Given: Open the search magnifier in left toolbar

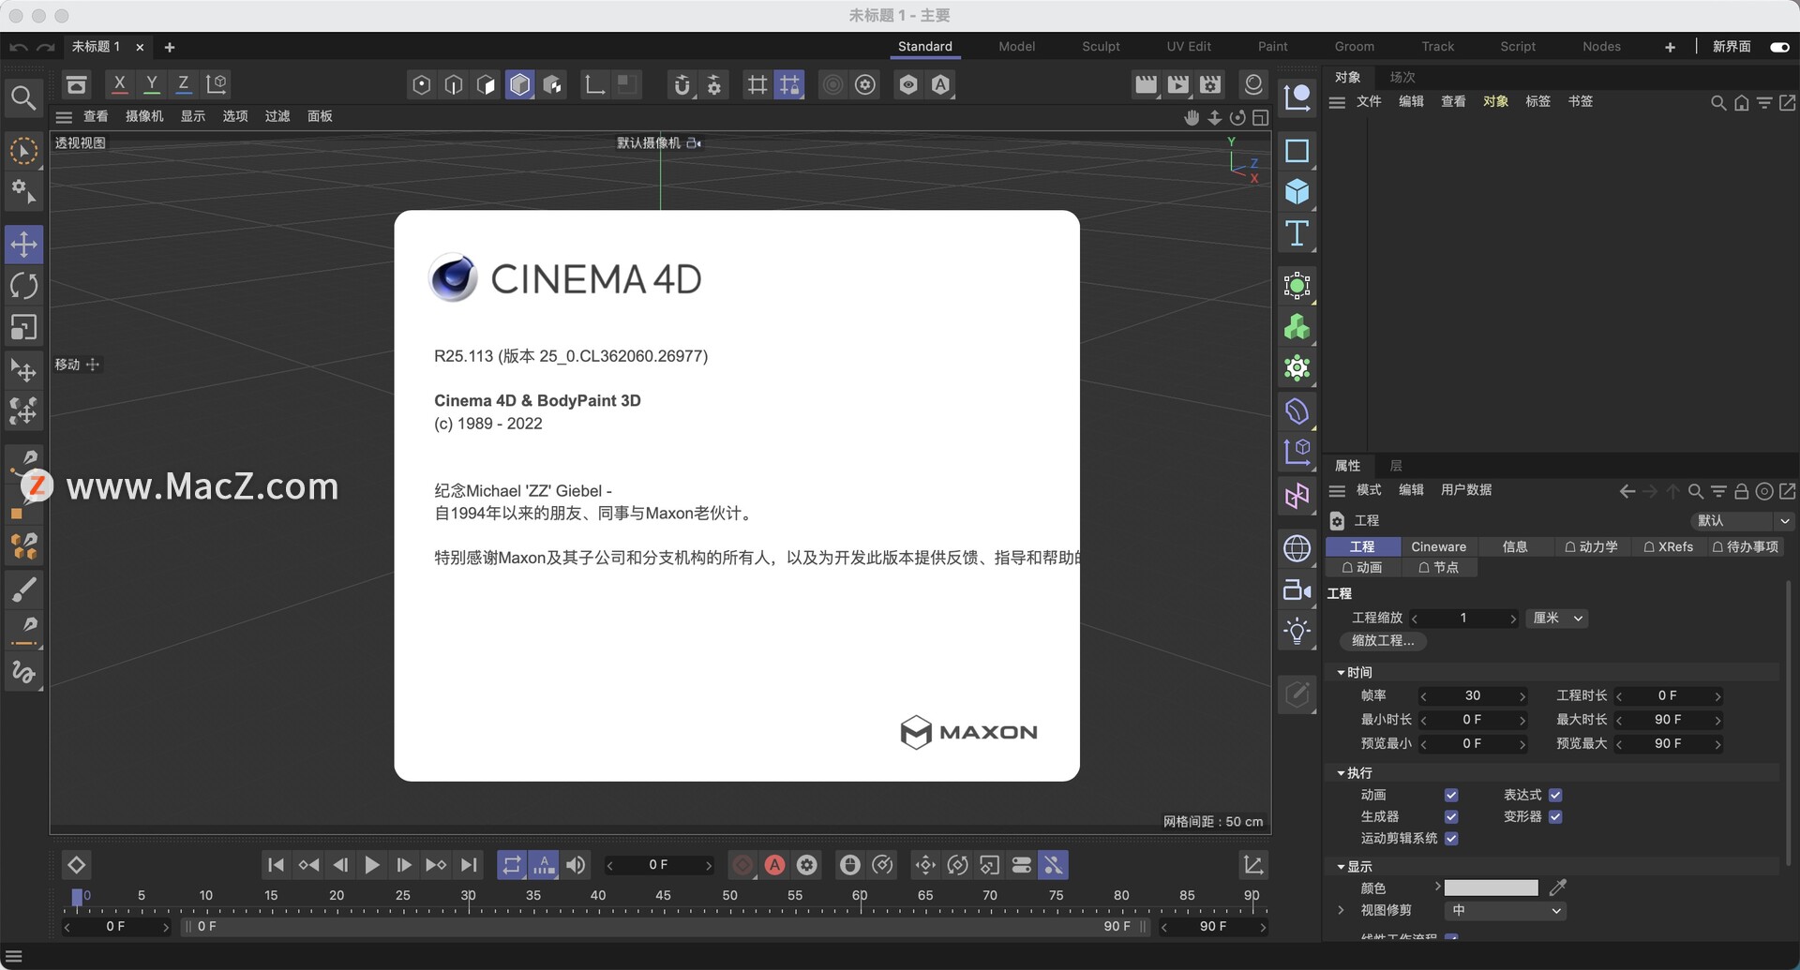Looking at the screenshot, I should [x=23, y=97].
